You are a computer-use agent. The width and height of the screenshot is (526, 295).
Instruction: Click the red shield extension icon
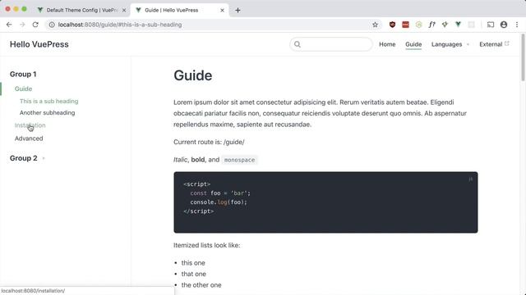392,25
